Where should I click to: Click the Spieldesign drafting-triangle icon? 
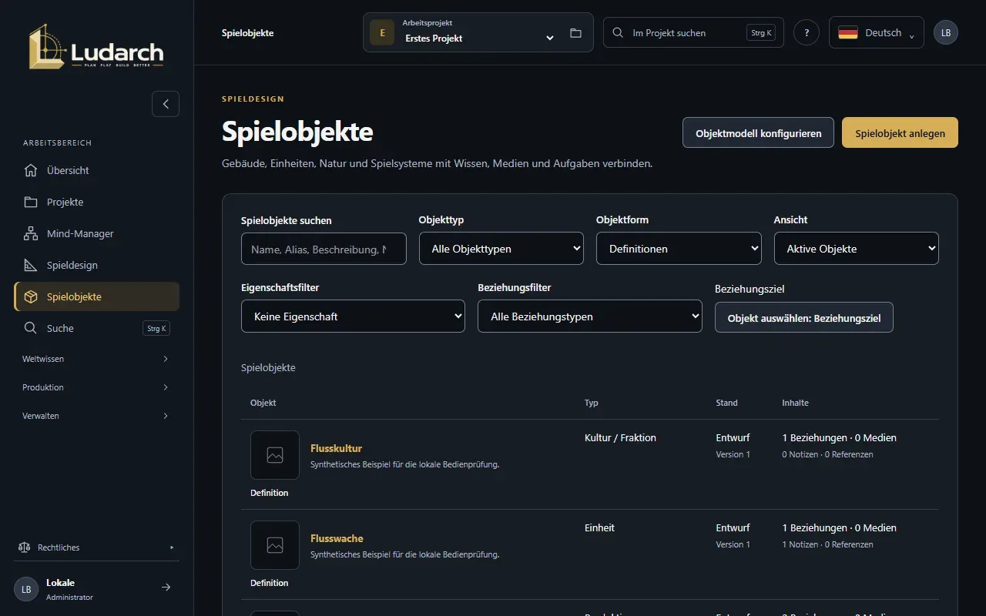point(31,265)
